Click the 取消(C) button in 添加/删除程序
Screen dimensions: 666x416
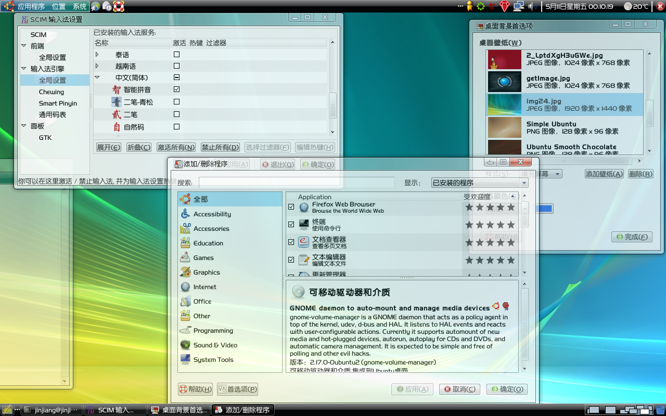[x=459, y=389]
